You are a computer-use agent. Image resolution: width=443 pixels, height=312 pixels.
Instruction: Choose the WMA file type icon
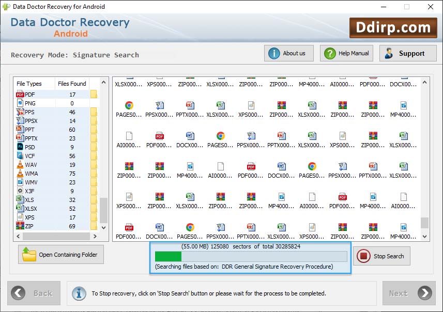(x=20, y=173)
